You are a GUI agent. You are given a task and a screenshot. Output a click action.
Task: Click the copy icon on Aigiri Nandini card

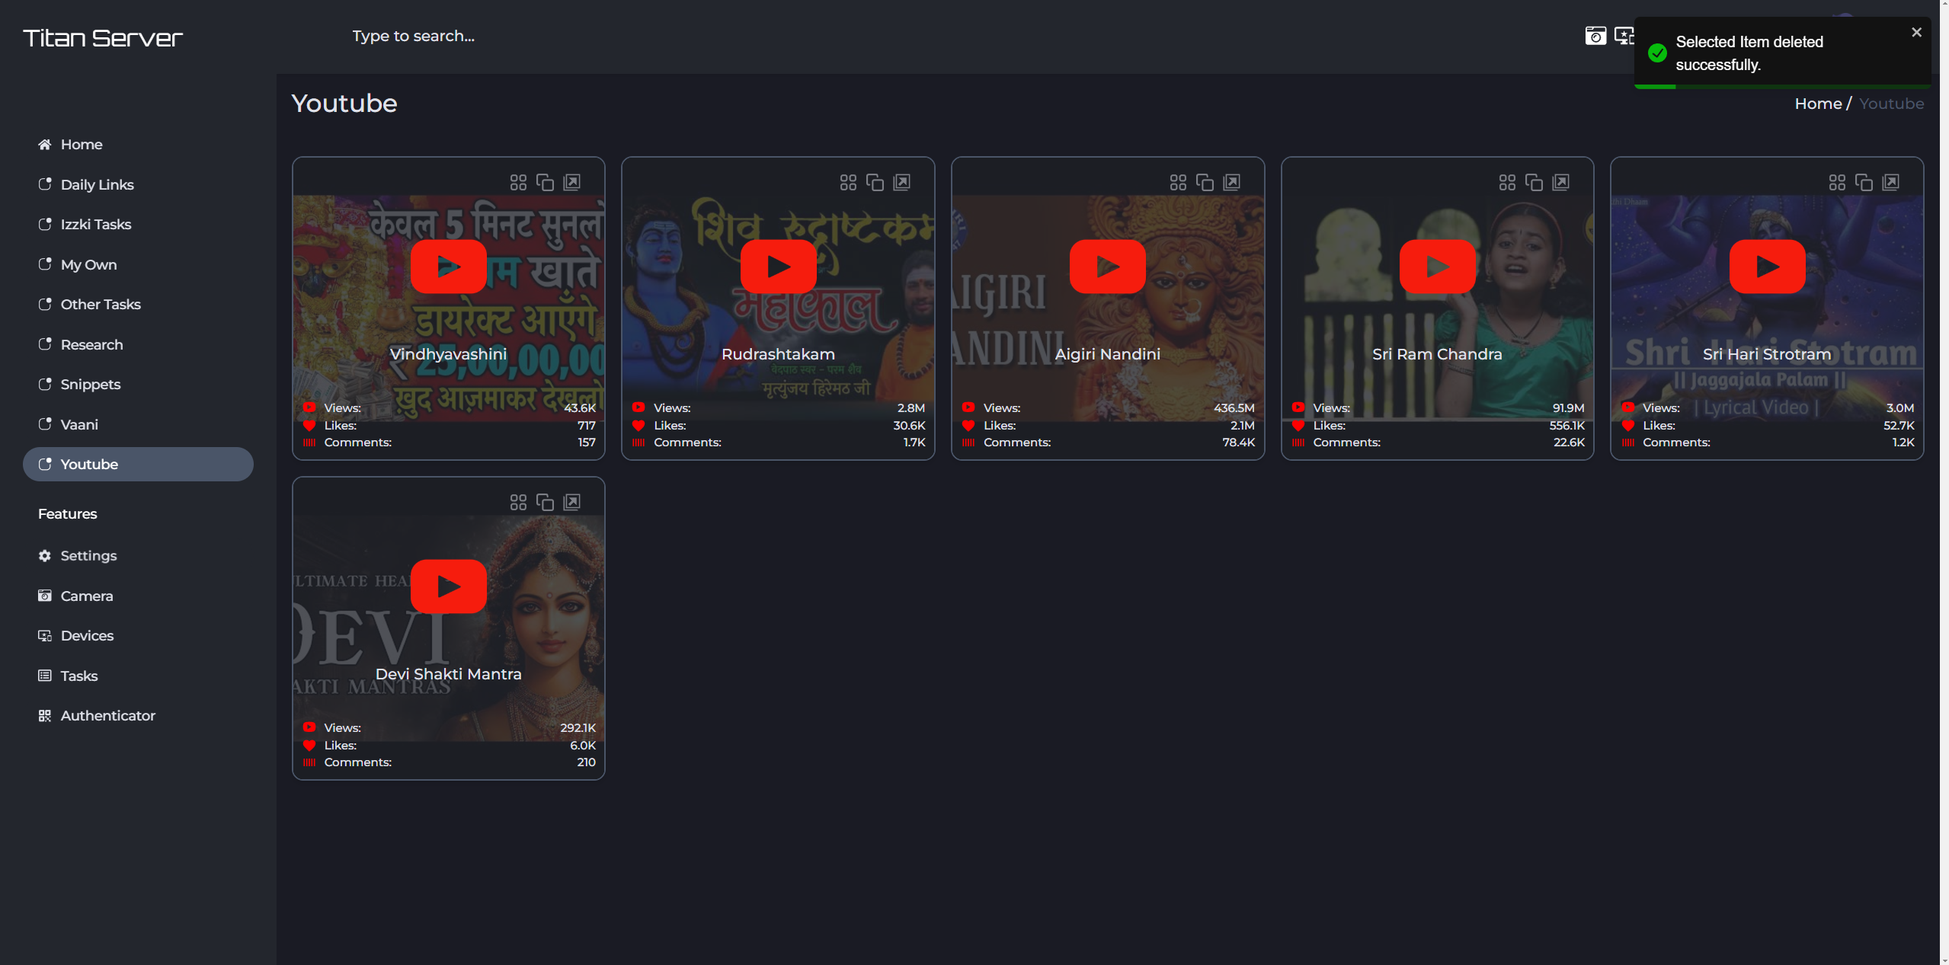pos(1205,182)
